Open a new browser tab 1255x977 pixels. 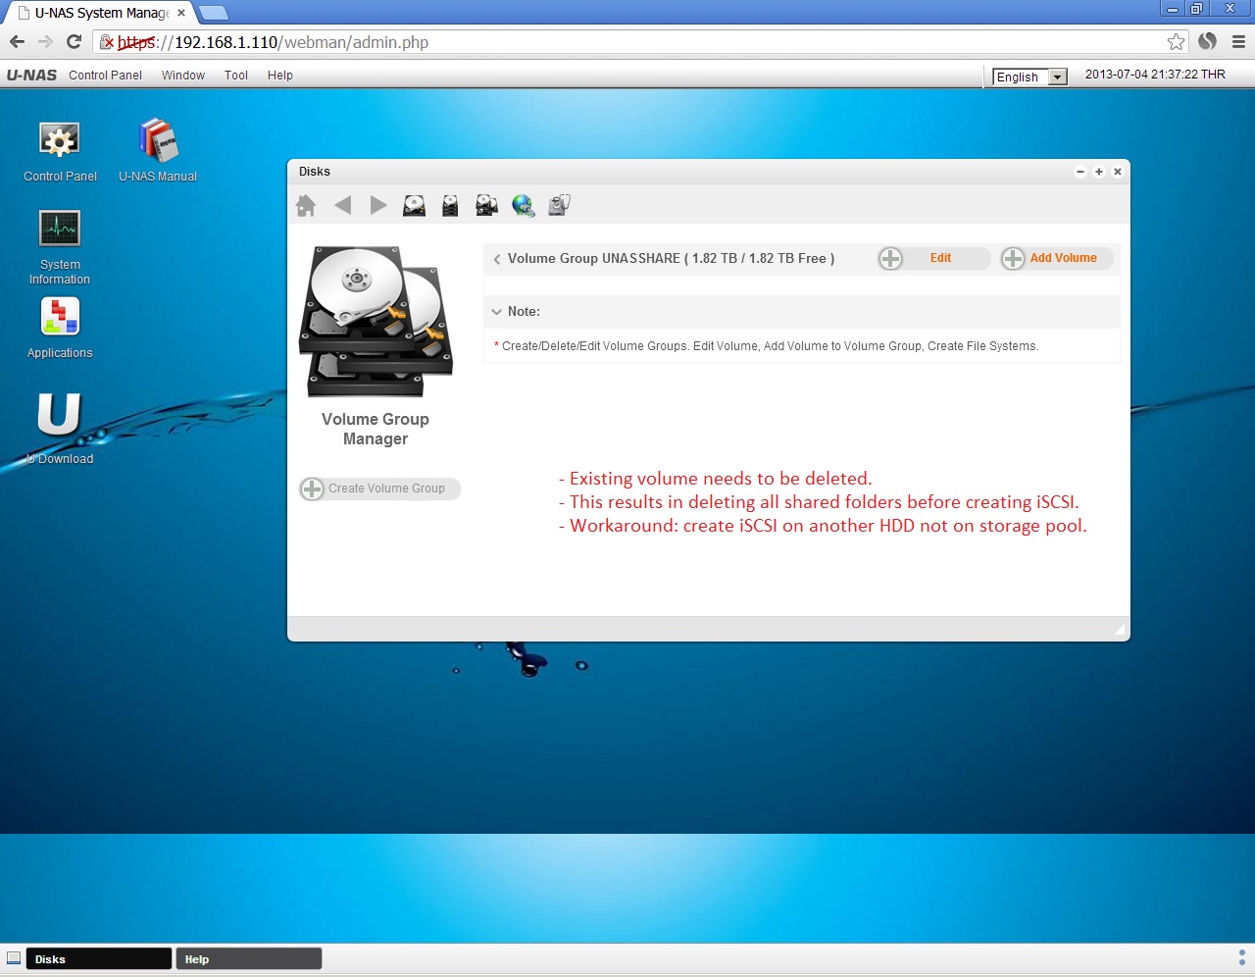(x=213, y=13)
